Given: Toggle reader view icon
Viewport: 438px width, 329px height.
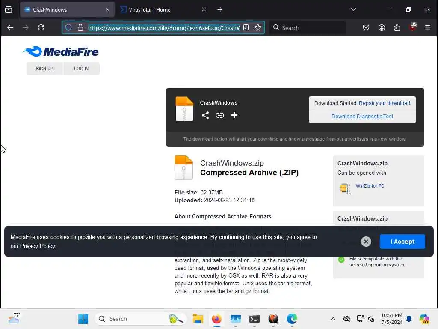Looking at the screenshot, I should (x=246, y=27).
